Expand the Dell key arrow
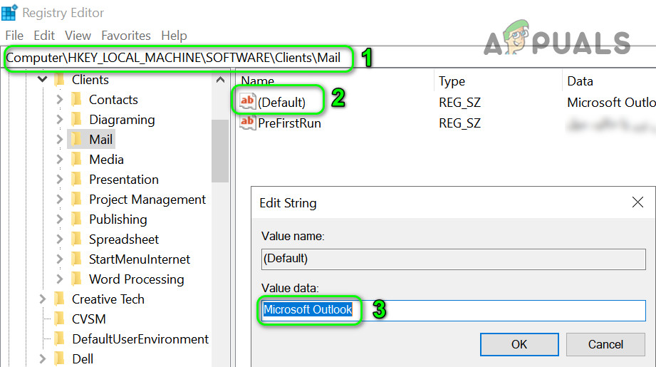The height and width of the screenshot is (367, 656). (x=43, y=359)
